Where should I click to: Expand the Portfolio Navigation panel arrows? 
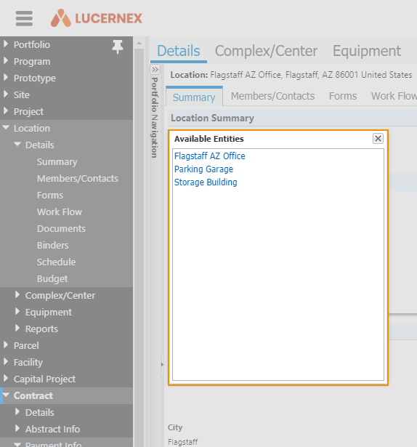click(x=155, y=69)
